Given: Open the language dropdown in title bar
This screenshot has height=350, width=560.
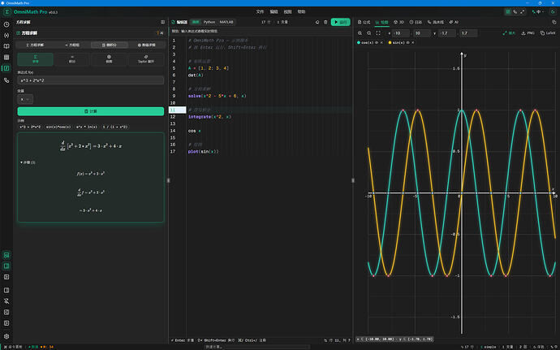Looking at the screenshot, I should tap(538, 12).
